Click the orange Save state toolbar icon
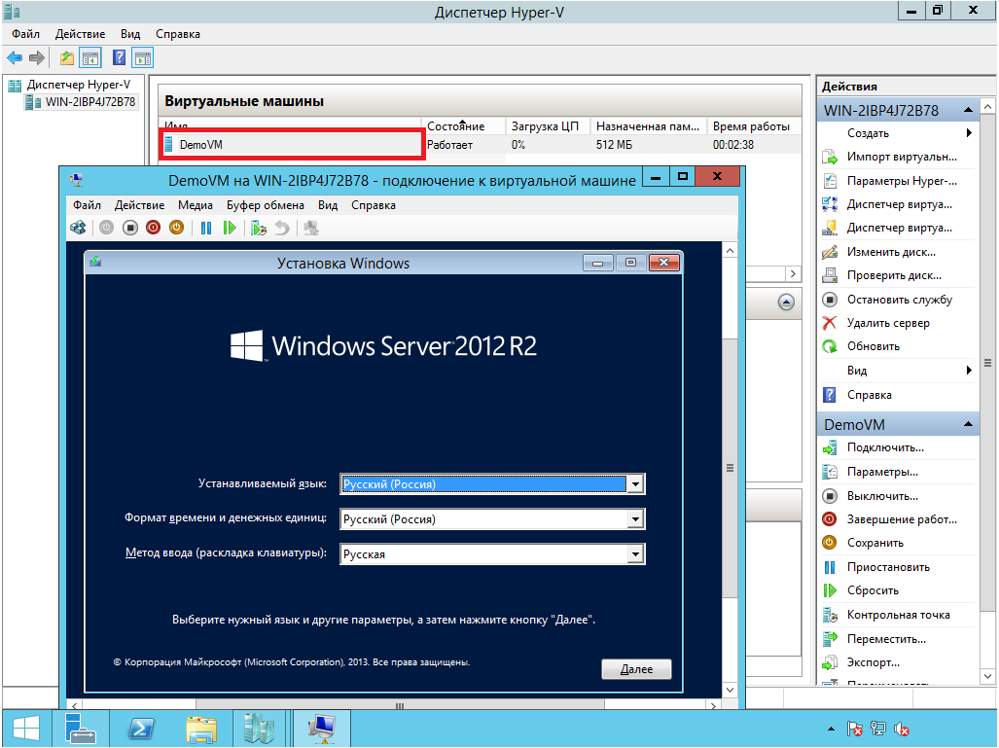This screenshot has height=748, width=999. click(176, 228)
